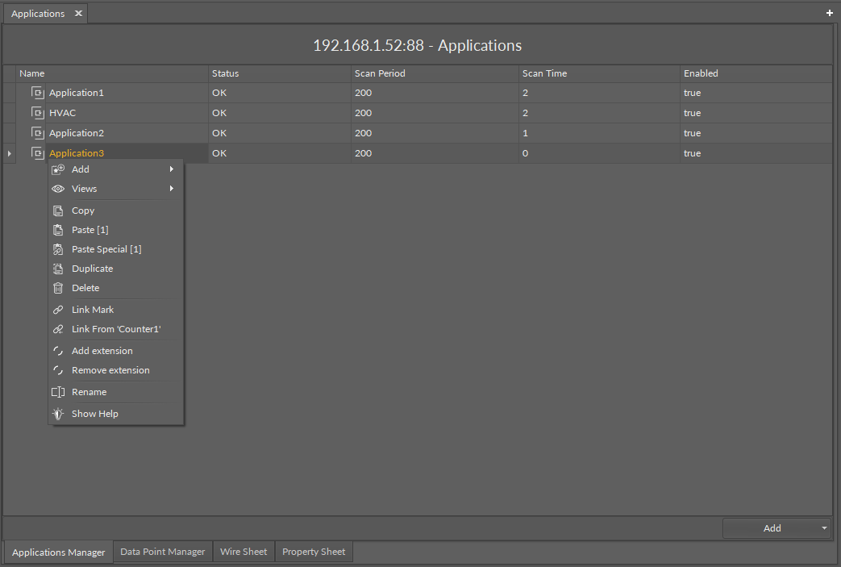The width and height of the screenshot is (841, 567).
Task: Sort by the Scan Period column header
Action: click(x=380, y=73)
